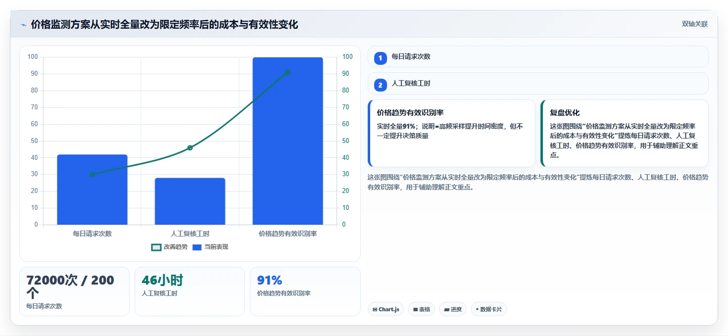Toggle the 当前表现 legend item
The image size is (728, 336).
point(210,247)
